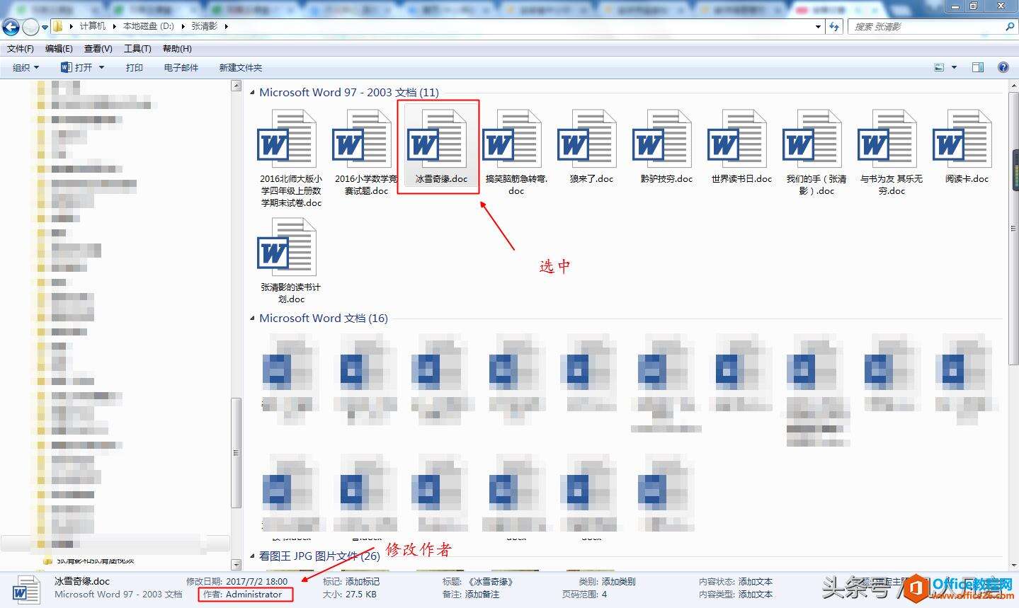The image size is (1019, 608).
Task: Select the 搞笑脑筋急转弯.doc file
Action: [516, 153]
